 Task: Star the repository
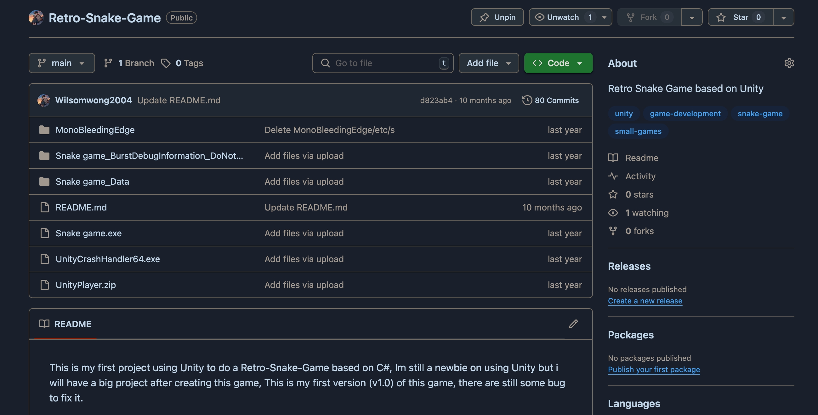(740, 17)
